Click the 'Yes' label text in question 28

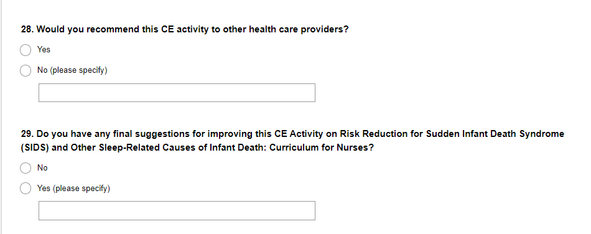(44, 50)
